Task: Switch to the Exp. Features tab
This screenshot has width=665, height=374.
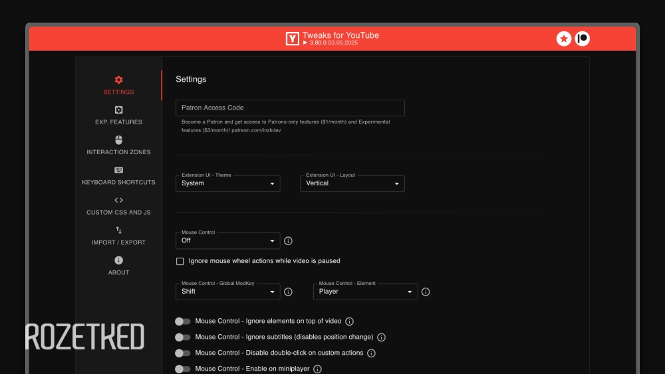Action: [118, 116]
